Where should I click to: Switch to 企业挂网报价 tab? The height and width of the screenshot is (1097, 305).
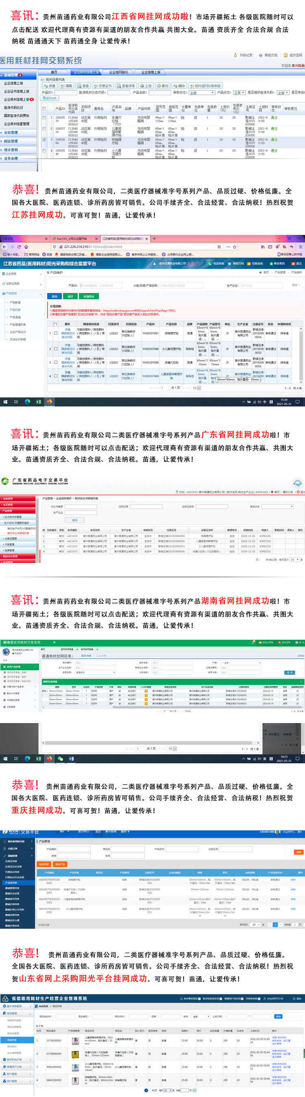coord(118,72)
